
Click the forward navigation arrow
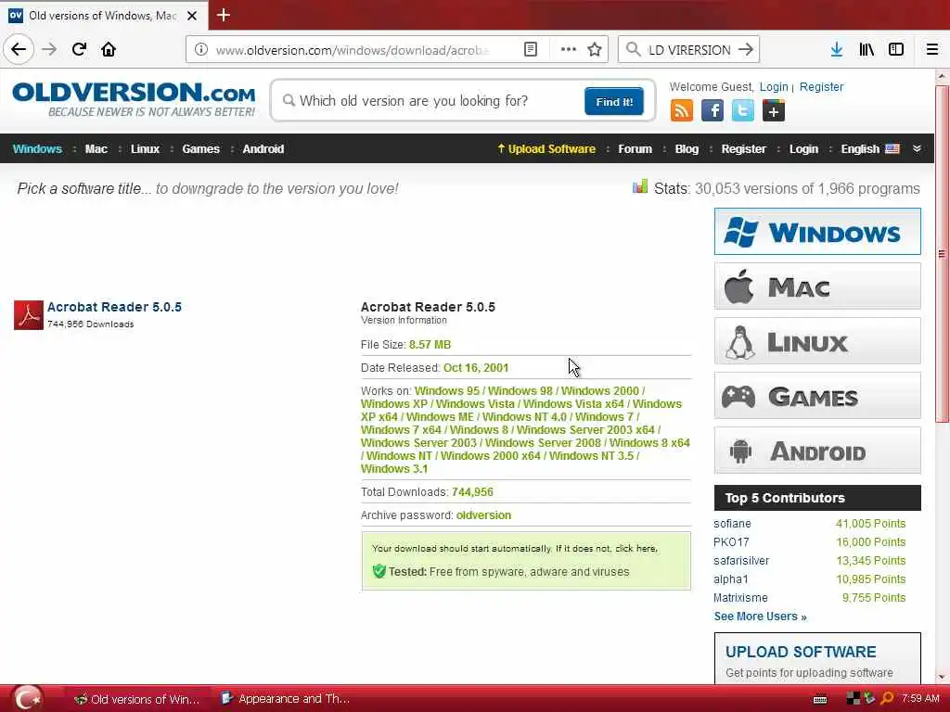click(50, 49)
